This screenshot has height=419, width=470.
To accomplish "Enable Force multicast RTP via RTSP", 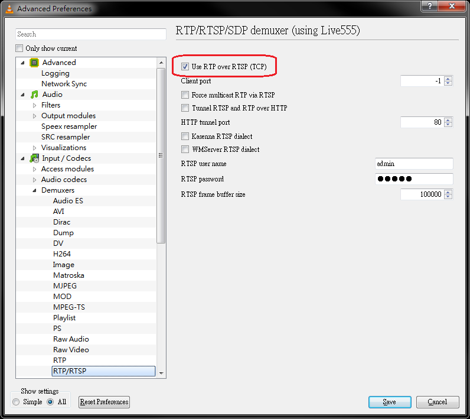I will click(x=185, y=95).
